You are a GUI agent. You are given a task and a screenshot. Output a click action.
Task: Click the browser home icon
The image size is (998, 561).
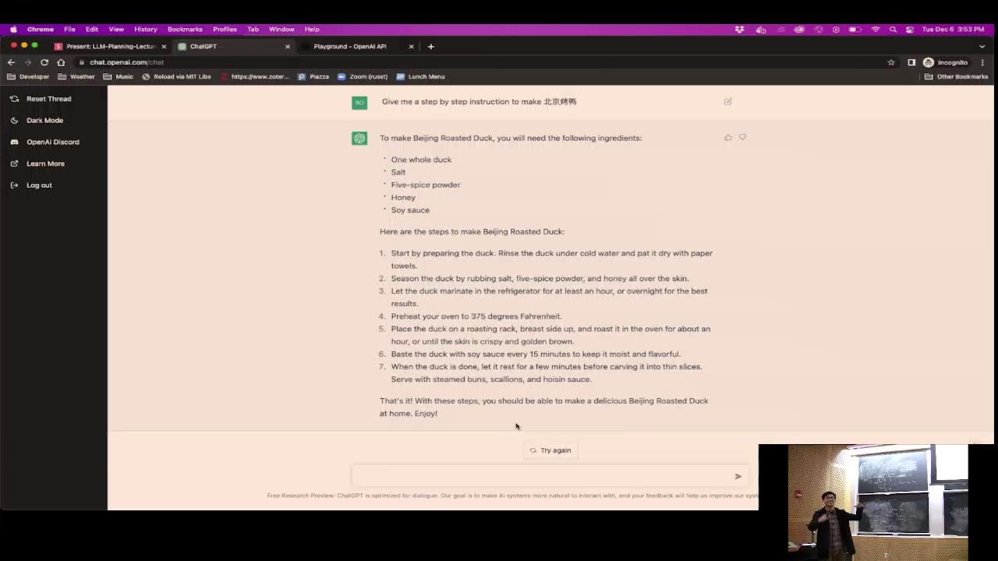pyautogui.click(x=61, y=62)
